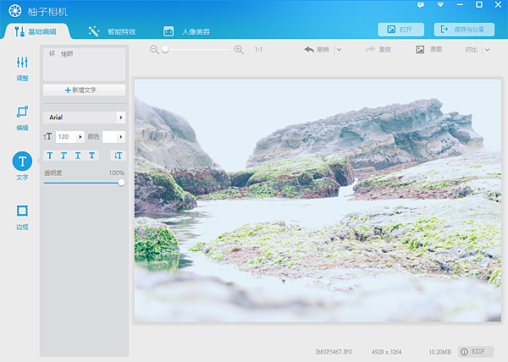Click the font size field showing 120
This screenshot has width=508, height=362.
pos(66,137)
